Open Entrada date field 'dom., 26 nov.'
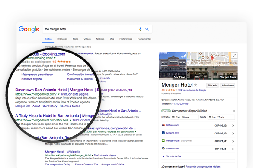 (x=184, y=117)
